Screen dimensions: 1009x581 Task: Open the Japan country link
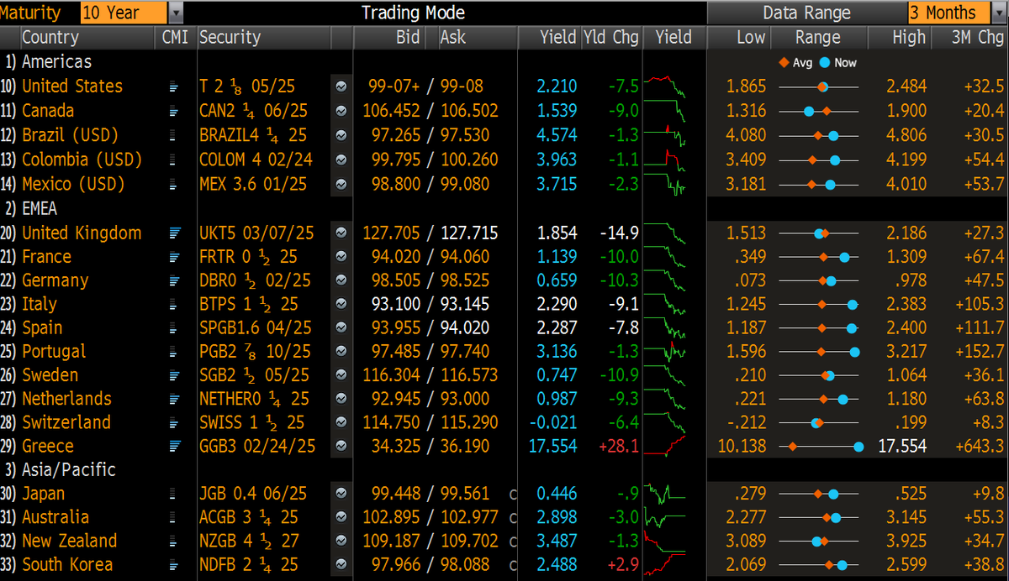coord(43,493)
